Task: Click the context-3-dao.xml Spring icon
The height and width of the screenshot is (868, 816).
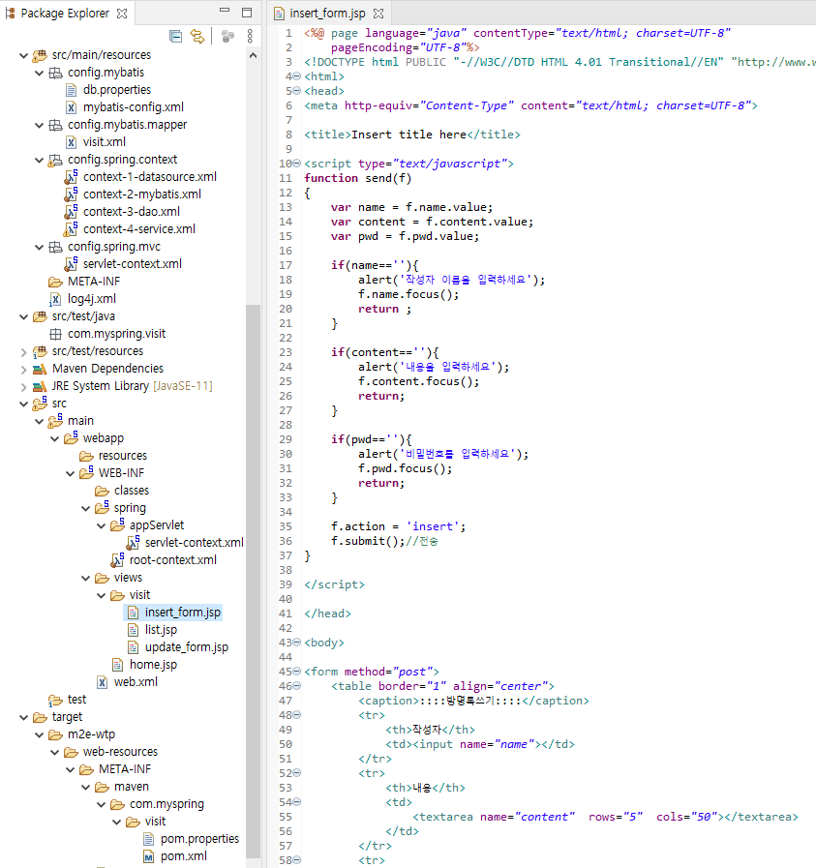Action: [x=71, y=212]
